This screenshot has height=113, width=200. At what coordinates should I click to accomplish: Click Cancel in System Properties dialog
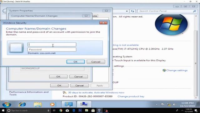coord(79,86)
